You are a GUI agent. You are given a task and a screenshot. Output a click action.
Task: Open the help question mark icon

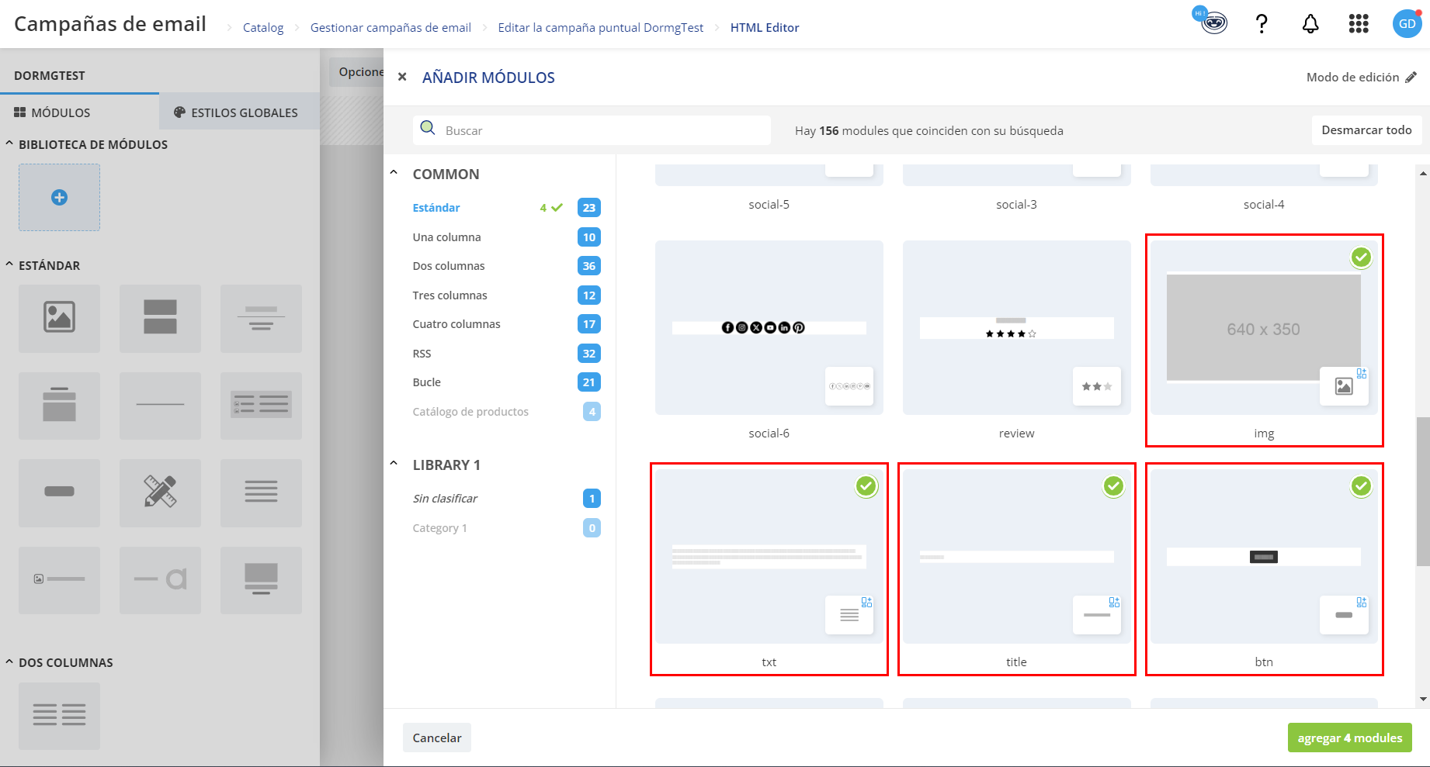1262,24
